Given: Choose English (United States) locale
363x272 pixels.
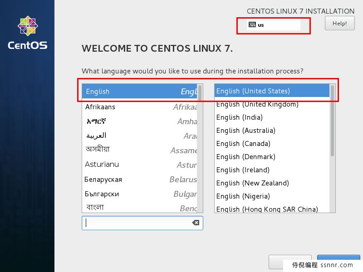Looking at the screenshot, I should pos(272,91).
